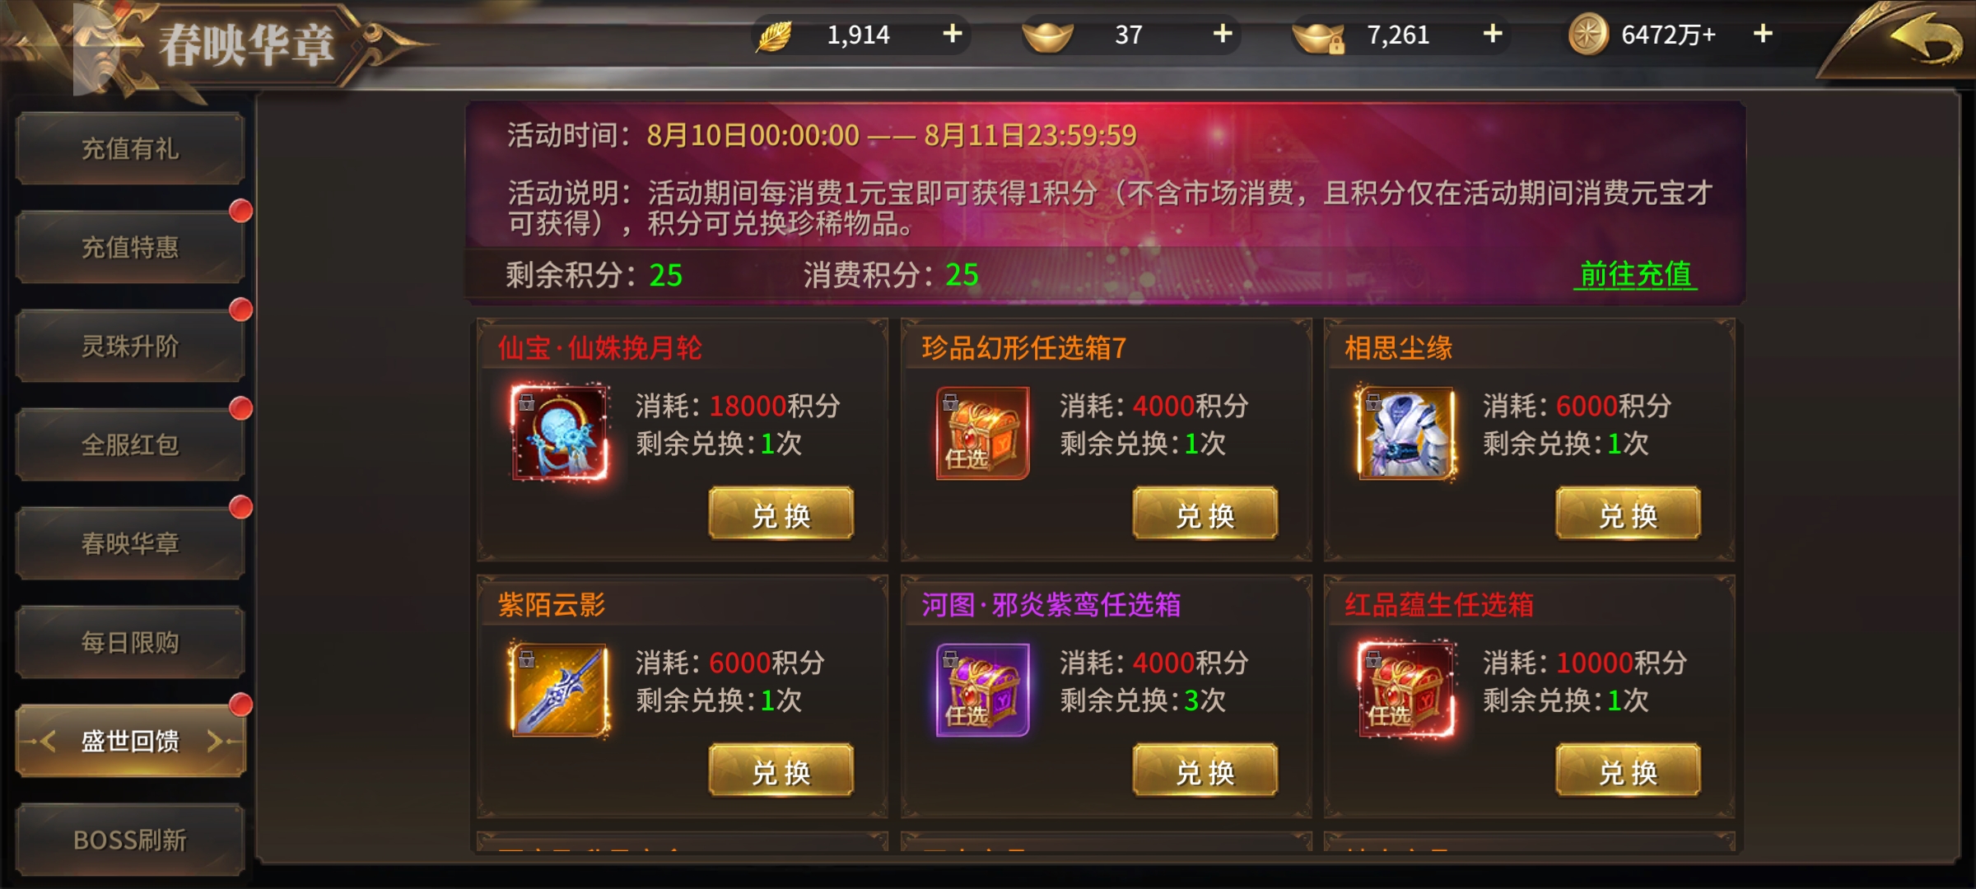Redeem 仙姝挽月轮 with its 兑换 button
Image resolution: width=1976 pixels, height=889 pixels.
pos(781,515)
